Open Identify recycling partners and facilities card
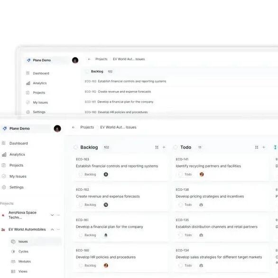The image size is (278, 278). pos(208,166)
